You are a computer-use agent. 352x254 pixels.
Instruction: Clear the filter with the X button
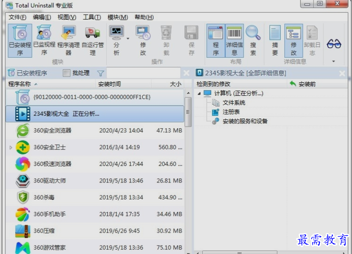[x=187, y=73]
